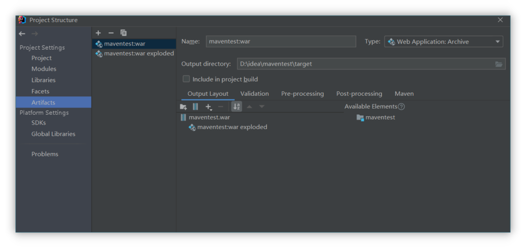526x248 pixels.
Task: Select maventest:war exploded in output layout
Action: [228, 127]
